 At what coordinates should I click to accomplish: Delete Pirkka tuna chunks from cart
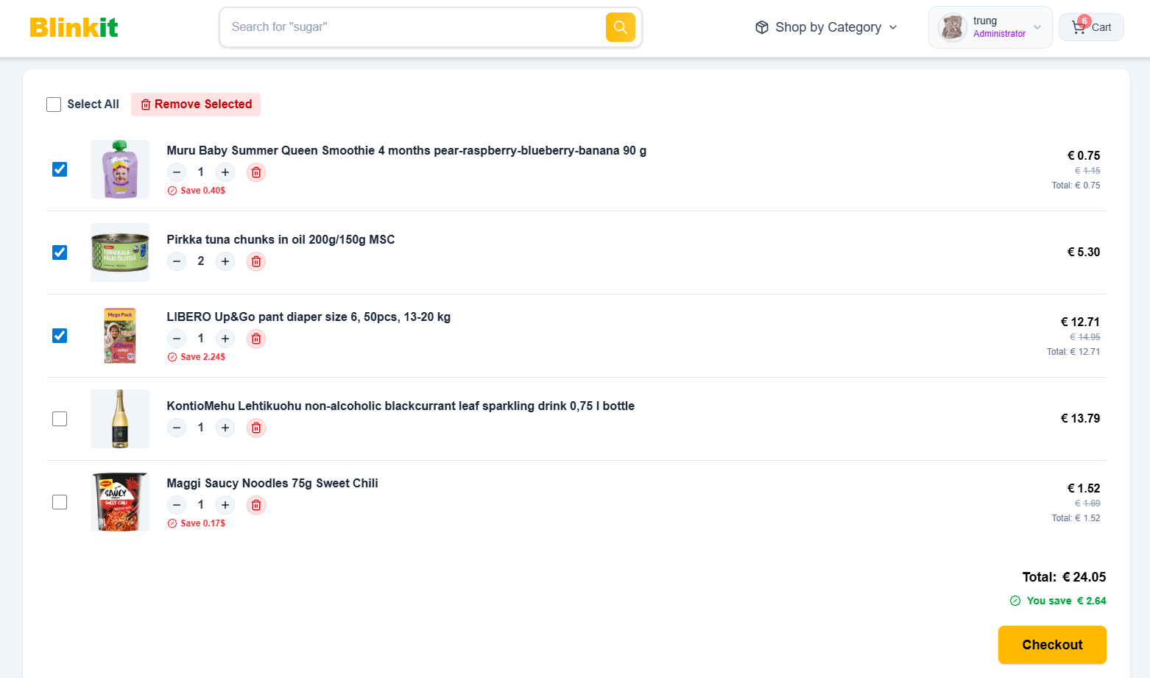(256, 261)
